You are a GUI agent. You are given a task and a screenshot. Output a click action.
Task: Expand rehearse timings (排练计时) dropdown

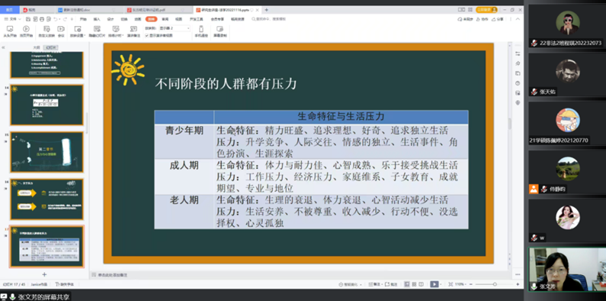(x=116, y=31)
